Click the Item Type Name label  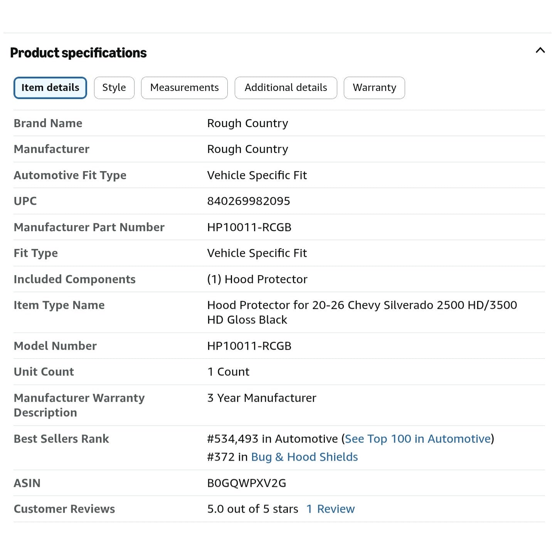coord(59,305)
